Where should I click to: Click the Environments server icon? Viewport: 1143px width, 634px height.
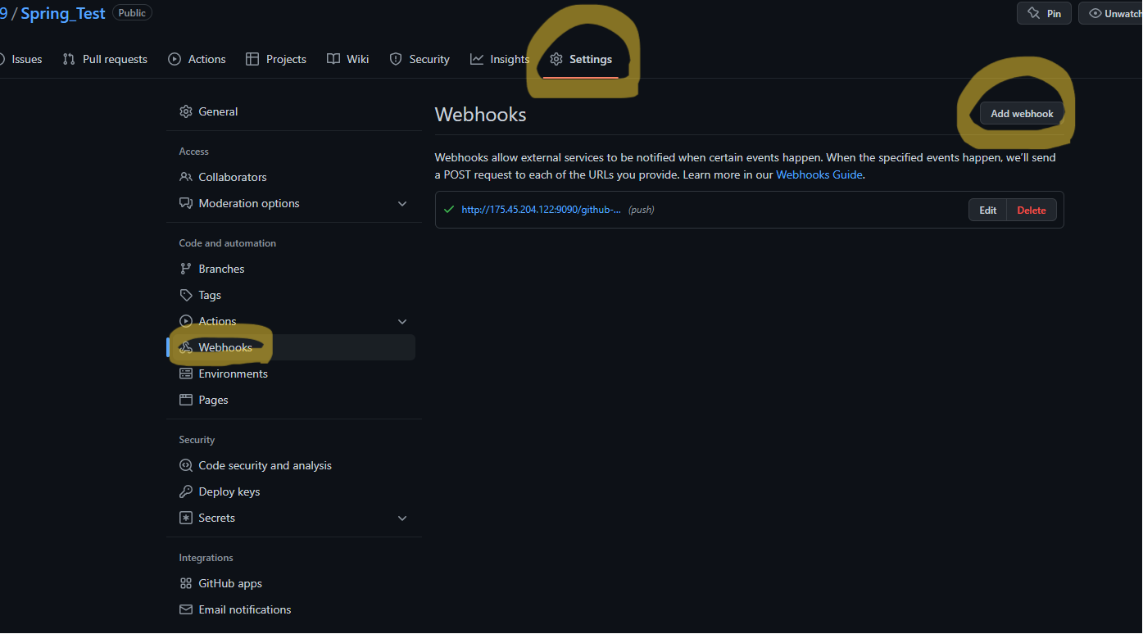click(x=186, y=374)
